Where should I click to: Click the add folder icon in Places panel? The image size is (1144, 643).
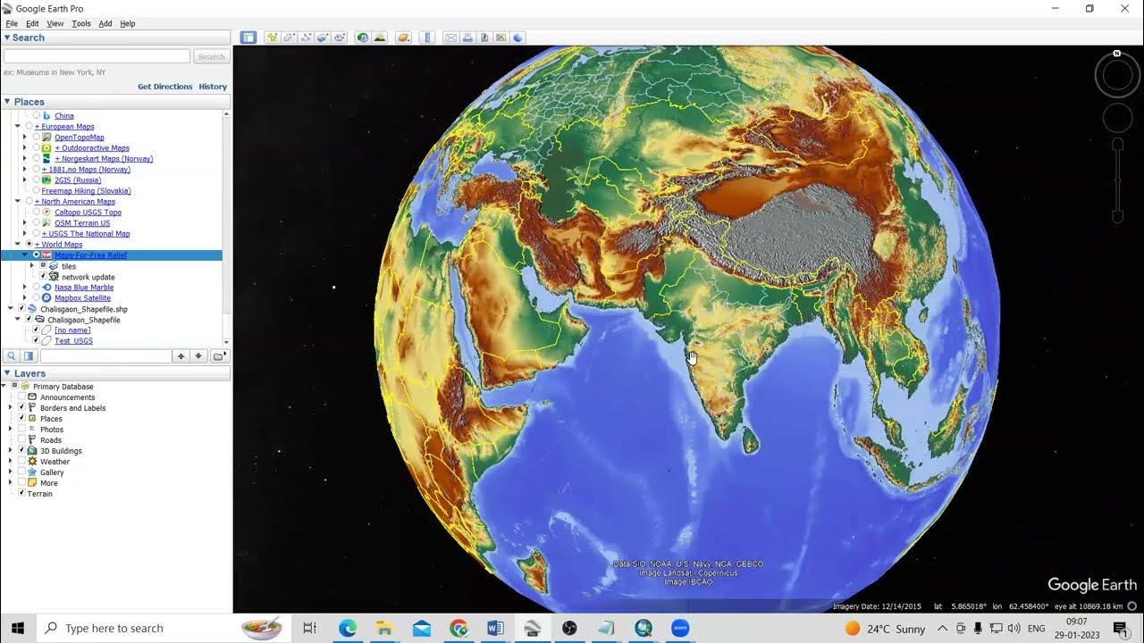click(218, 356)
